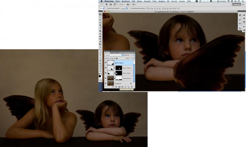Open the Deckkraft opacity dropdown arrow
The image size is (246, 147).
coord(134,55)
